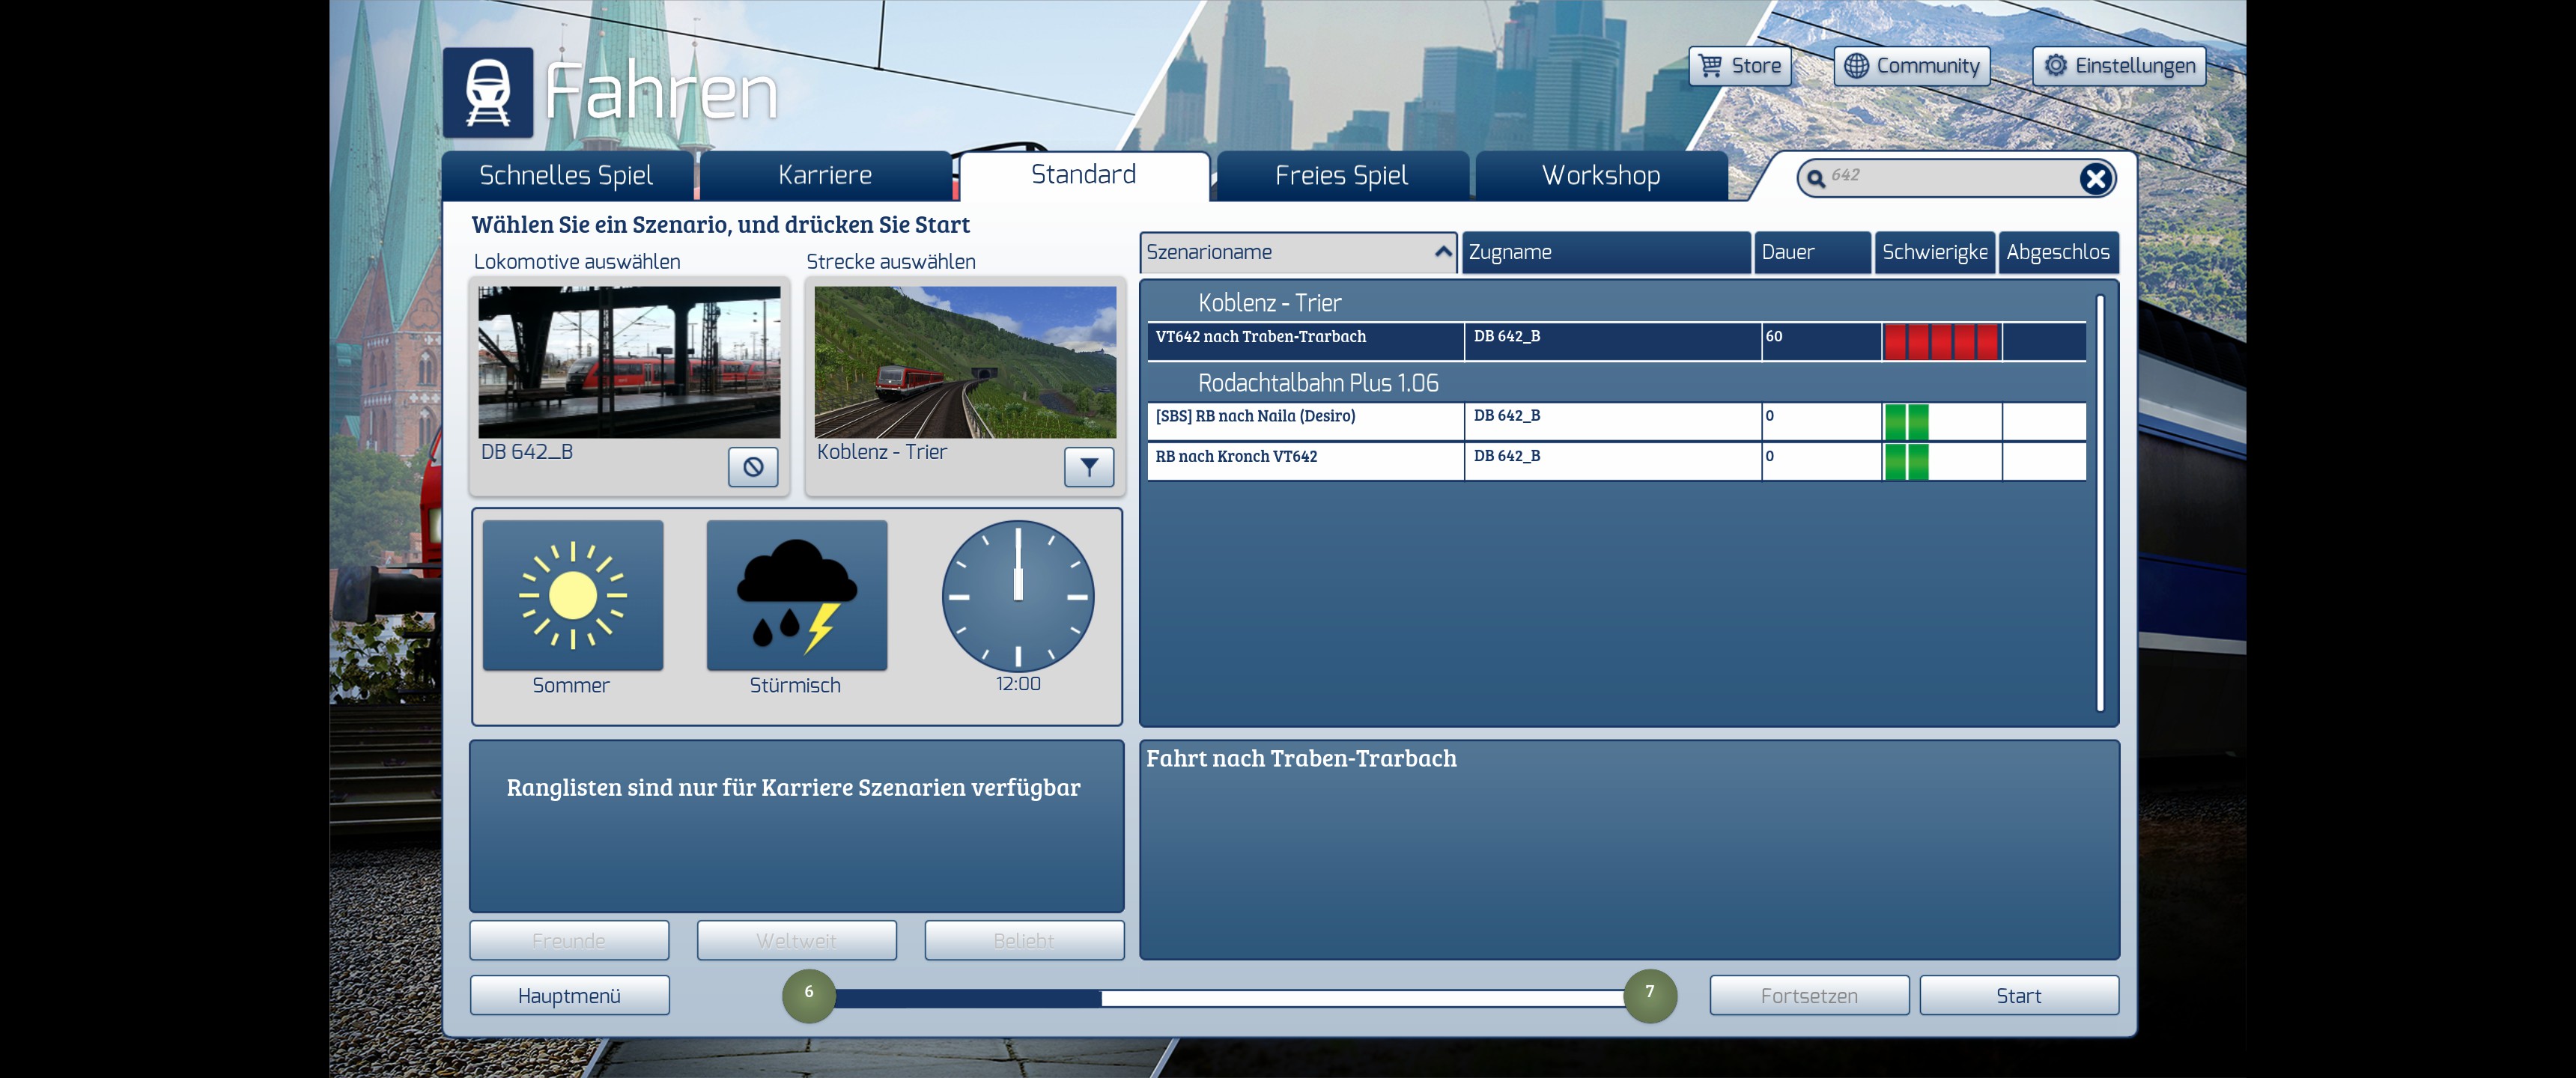Click the train Fahren logo icon
Screen dimensions: 2576x1078
[x=488, y=92]
